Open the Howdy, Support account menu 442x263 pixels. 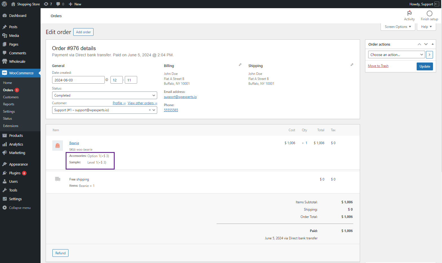pos(424,4)
